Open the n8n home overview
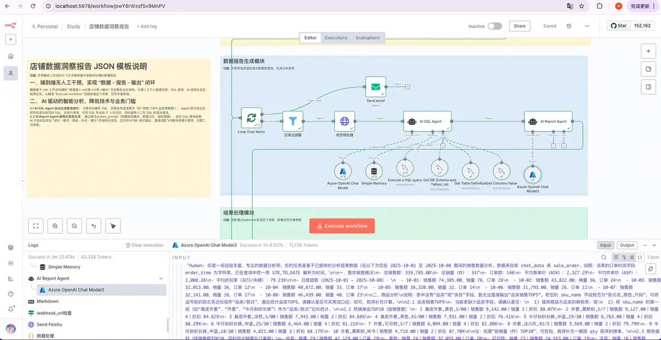661x340 pixels. (10, 56)
